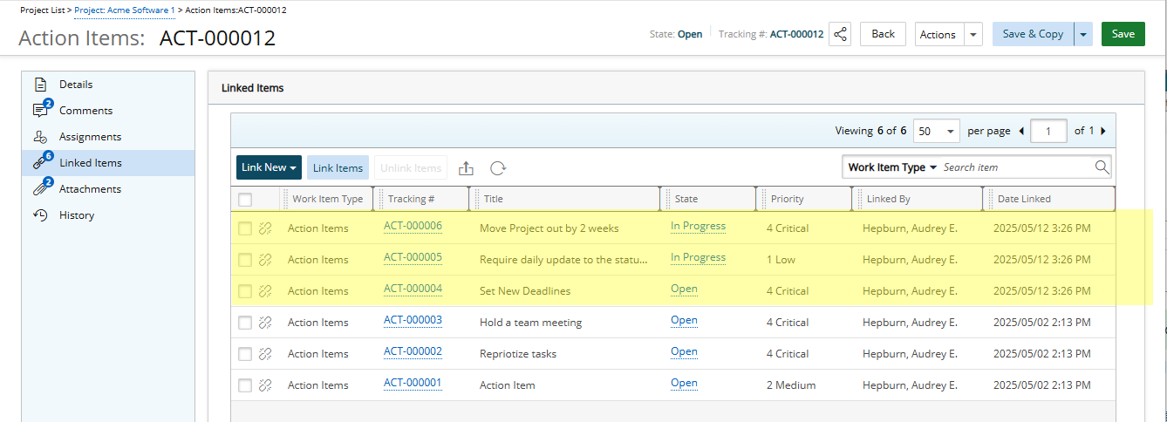Click the export icon in grid toolbar
Viewport: 1167px width, 422px height.
point(466,168)
